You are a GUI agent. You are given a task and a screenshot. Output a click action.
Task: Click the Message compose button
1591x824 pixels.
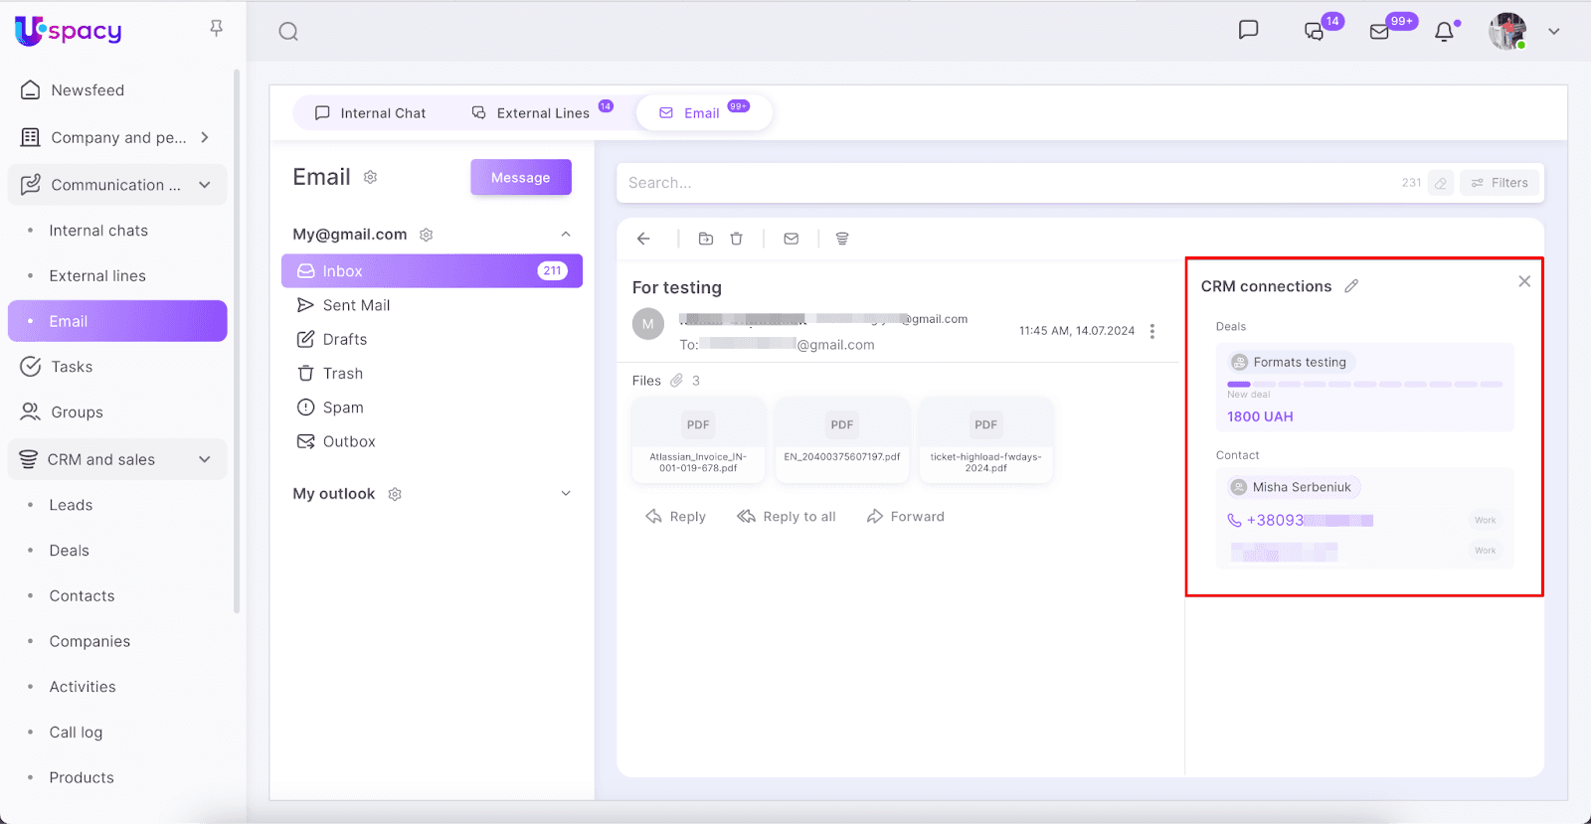[520, 178]
